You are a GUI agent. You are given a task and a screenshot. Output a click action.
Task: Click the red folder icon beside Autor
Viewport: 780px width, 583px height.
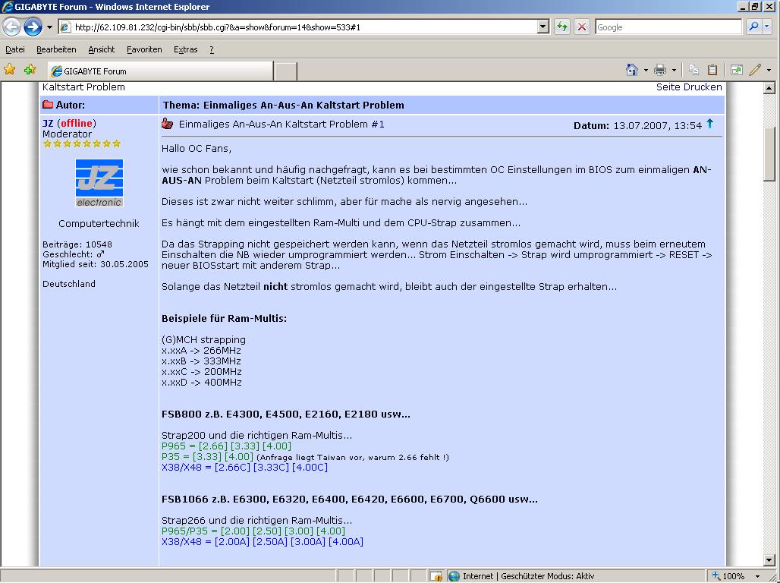(x=48, y=105)
